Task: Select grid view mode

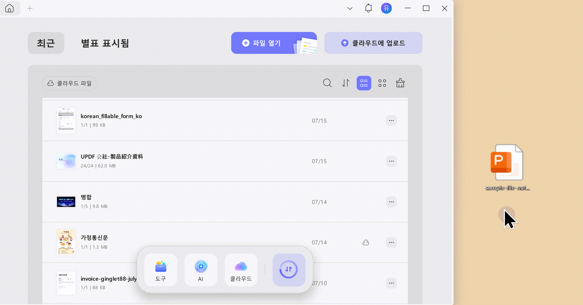Action: [x=382, y=83]
